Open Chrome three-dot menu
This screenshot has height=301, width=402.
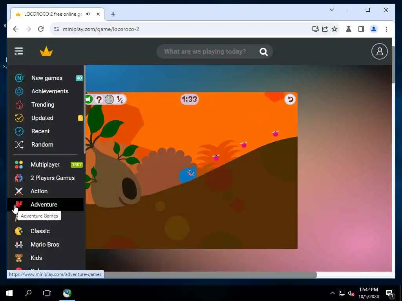[386, 29]
